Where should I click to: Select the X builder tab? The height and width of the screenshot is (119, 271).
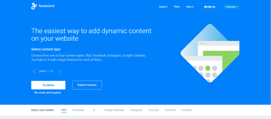point(94,110)
